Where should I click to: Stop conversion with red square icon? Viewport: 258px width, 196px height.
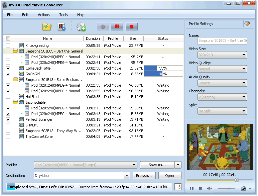coord(131,26)
